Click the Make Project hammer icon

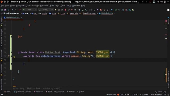click(20, 10)
